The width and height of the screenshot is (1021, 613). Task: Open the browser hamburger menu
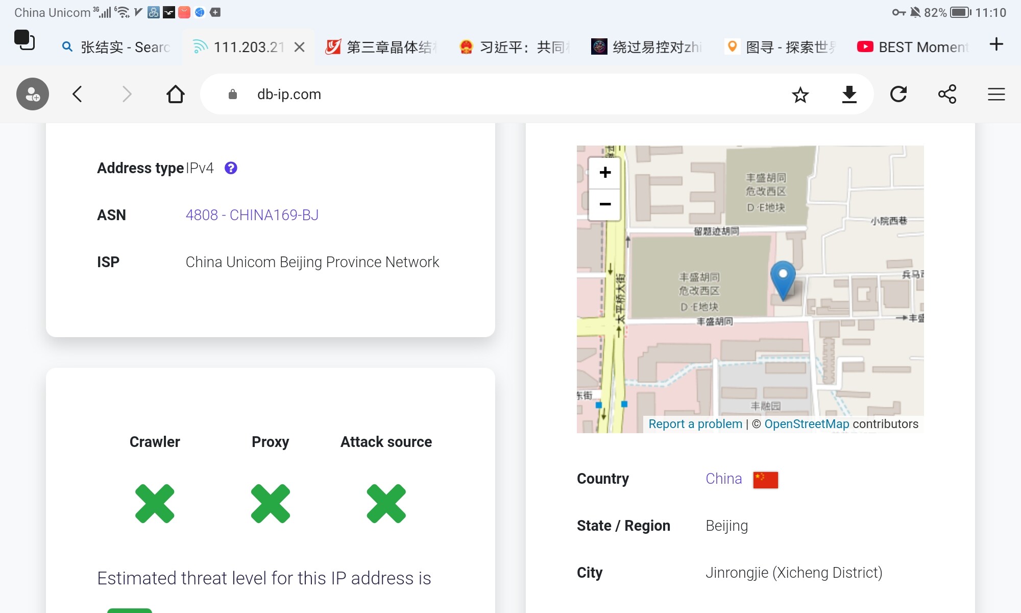[x=996, y=95]
